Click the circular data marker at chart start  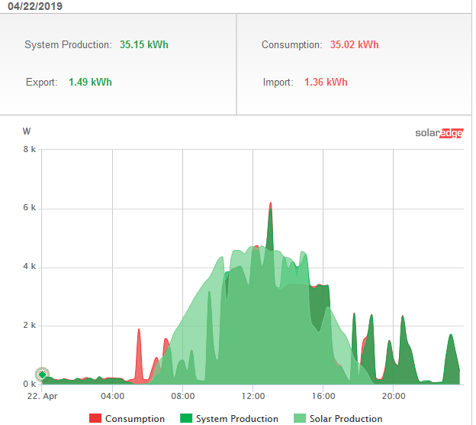tap(43, 375)
